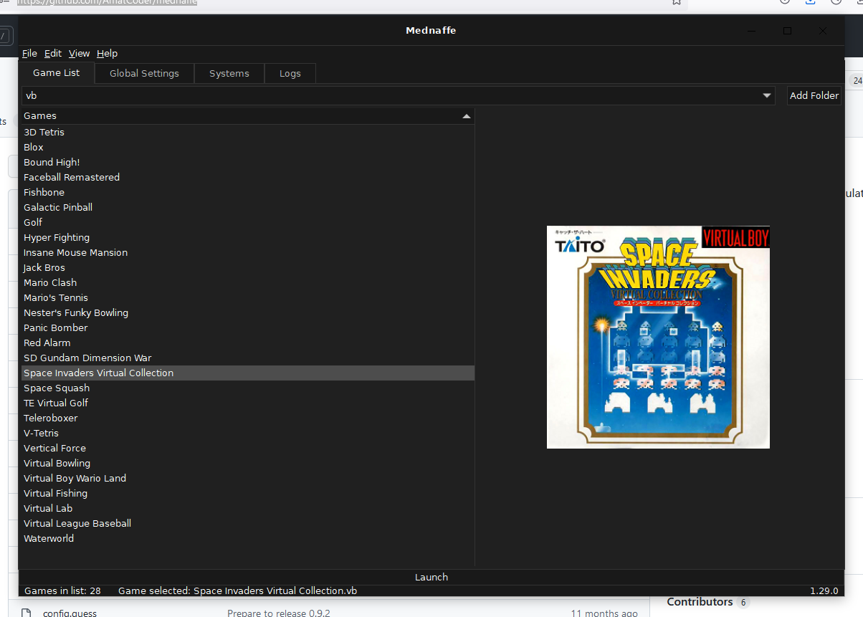The image size is (863, 617).
Task: Open Contributors link in the browser behind
Action: (x=700, y=602)
